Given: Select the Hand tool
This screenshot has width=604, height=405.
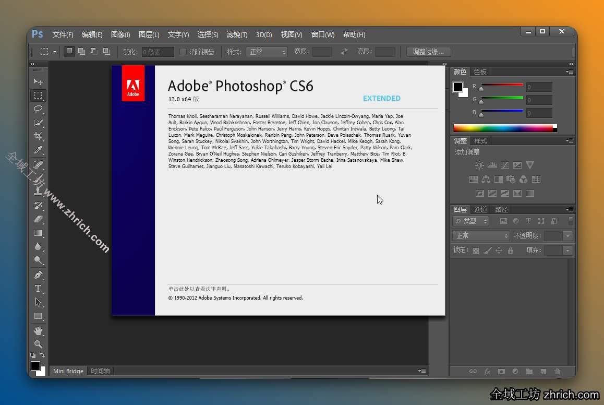Looking at the screenshot, I should pos(38,331).
